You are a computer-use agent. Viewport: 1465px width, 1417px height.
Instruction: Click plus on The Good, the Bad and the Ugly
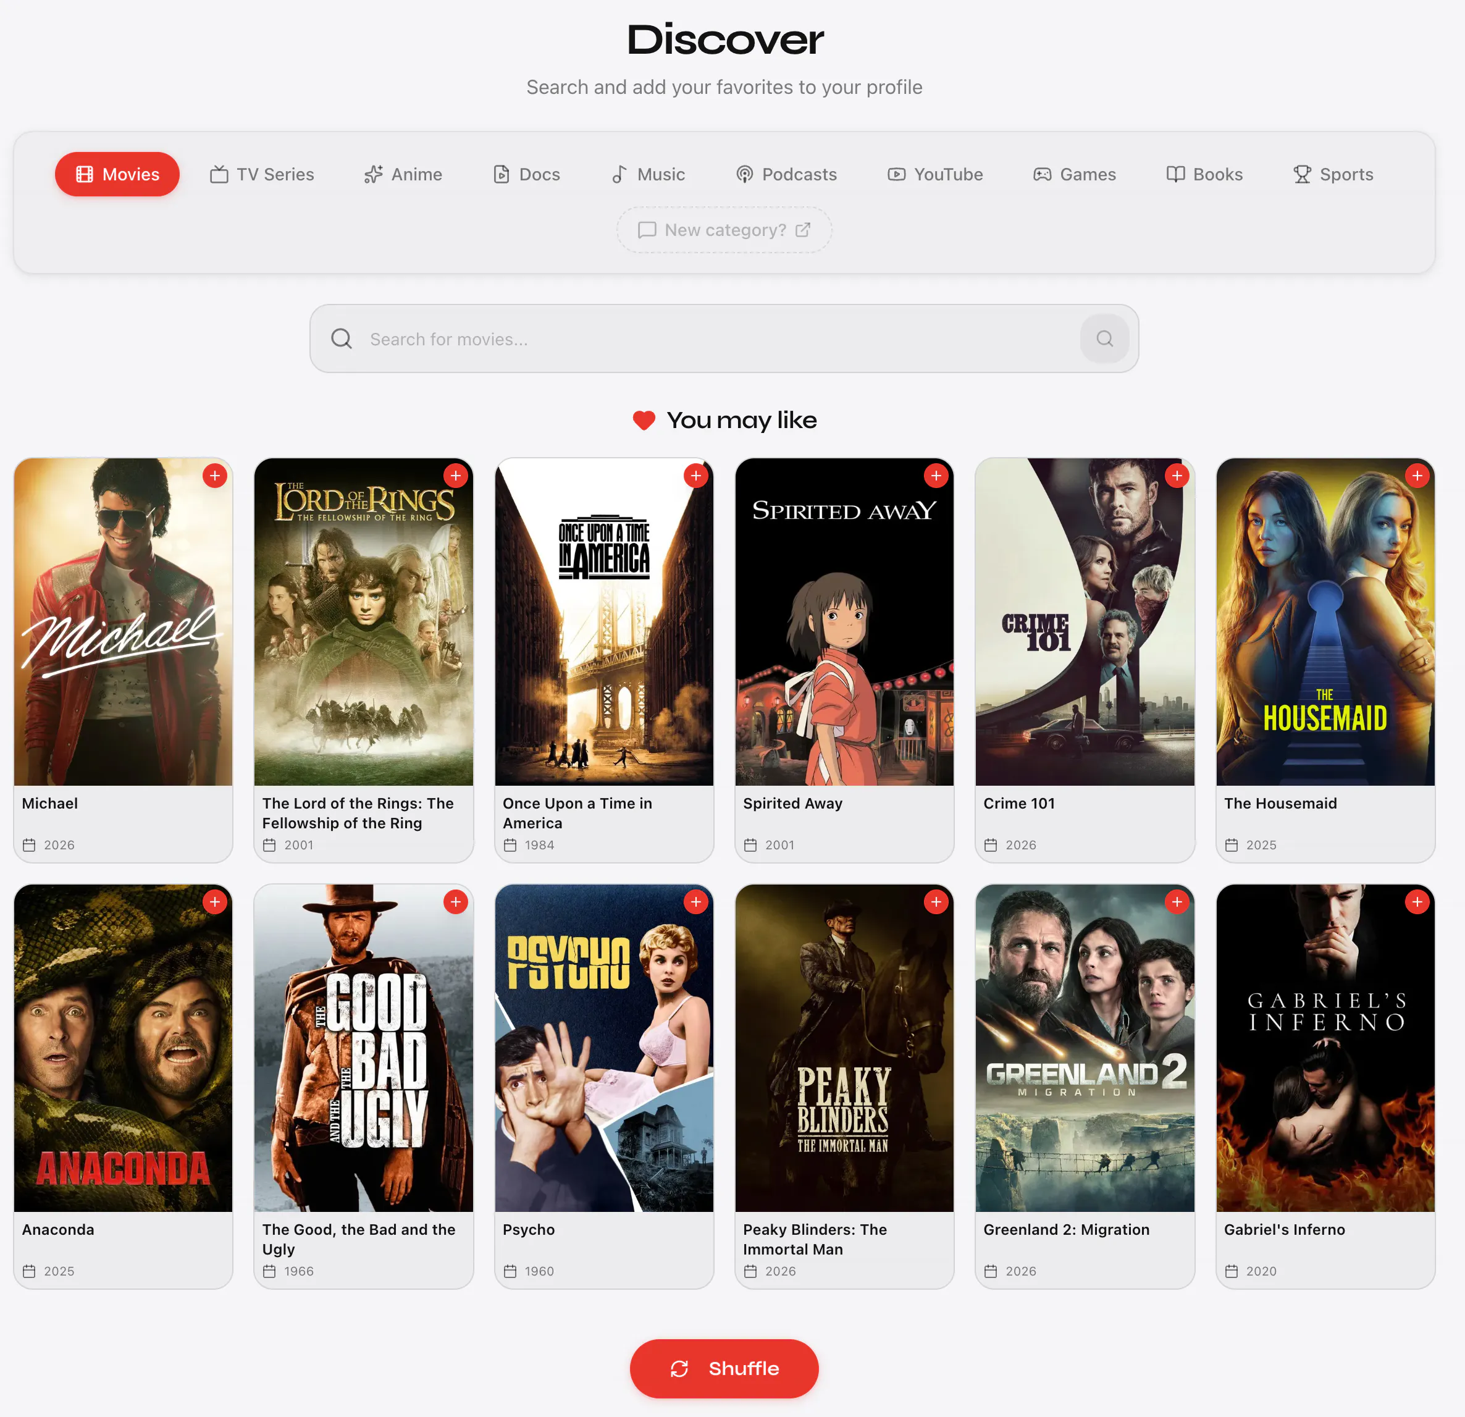pyautogui.click(x=455, y=902)
